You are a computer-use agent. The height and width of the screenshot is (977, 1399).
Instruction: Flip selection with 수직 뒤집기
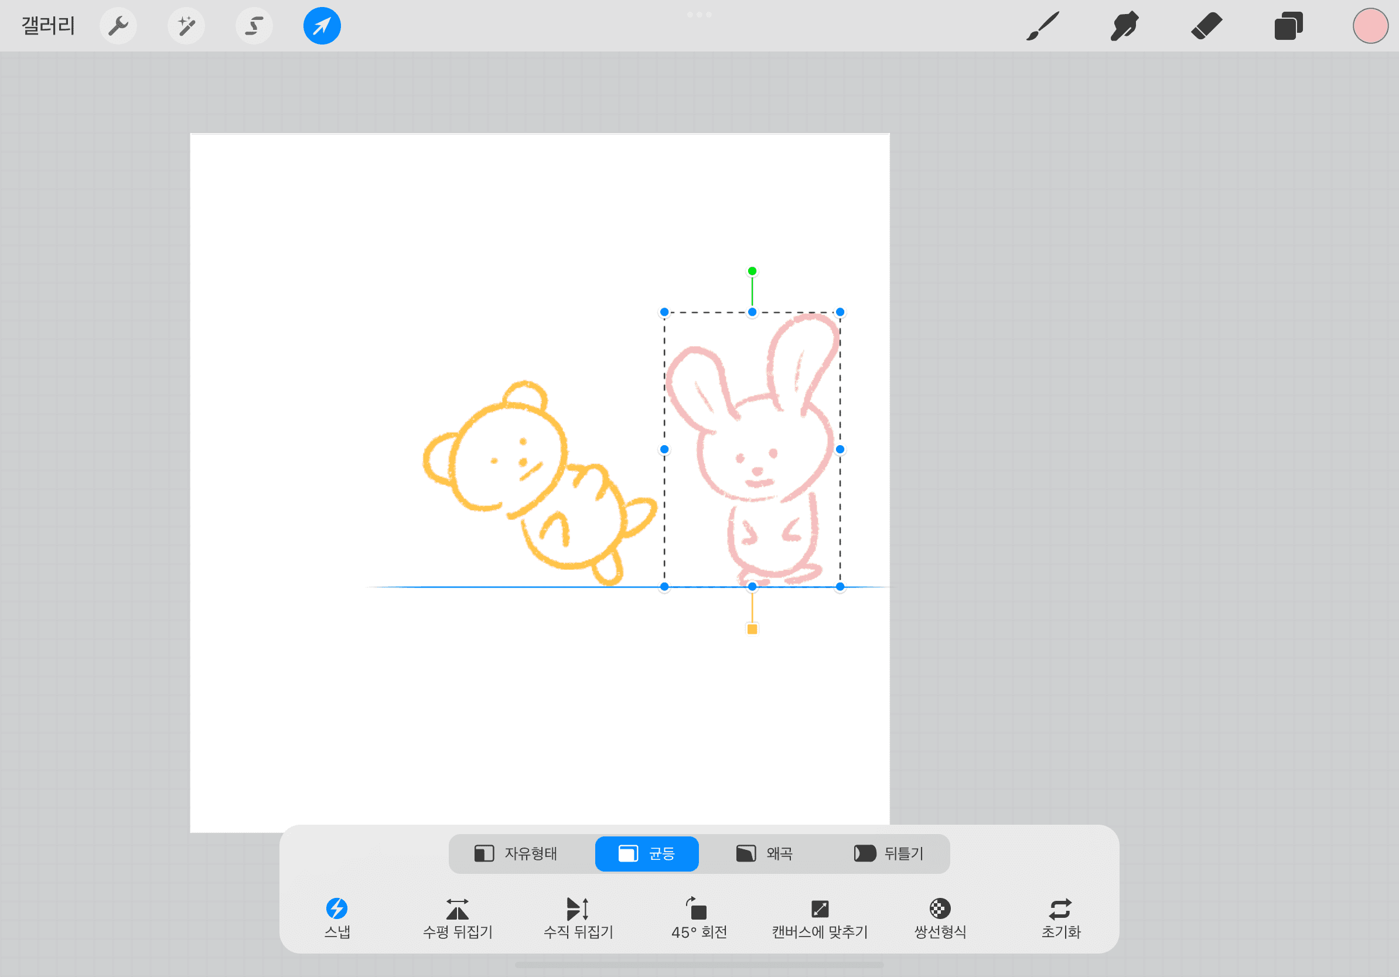578,918
